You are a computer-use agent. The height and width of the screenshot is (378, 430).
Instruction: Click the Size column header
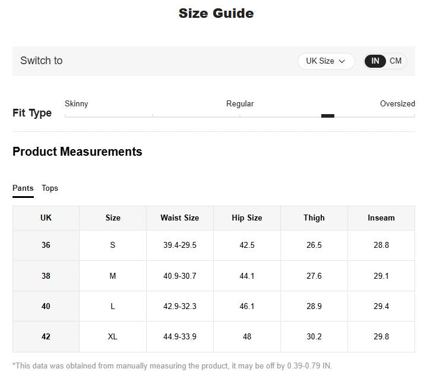point(113,218)
